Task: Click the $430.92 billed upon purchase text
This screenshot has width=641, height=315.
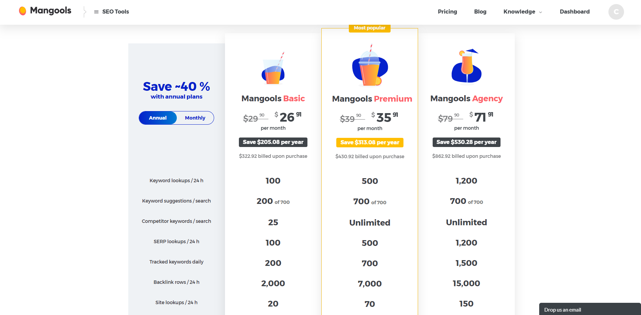Action: tap(370, 156)
